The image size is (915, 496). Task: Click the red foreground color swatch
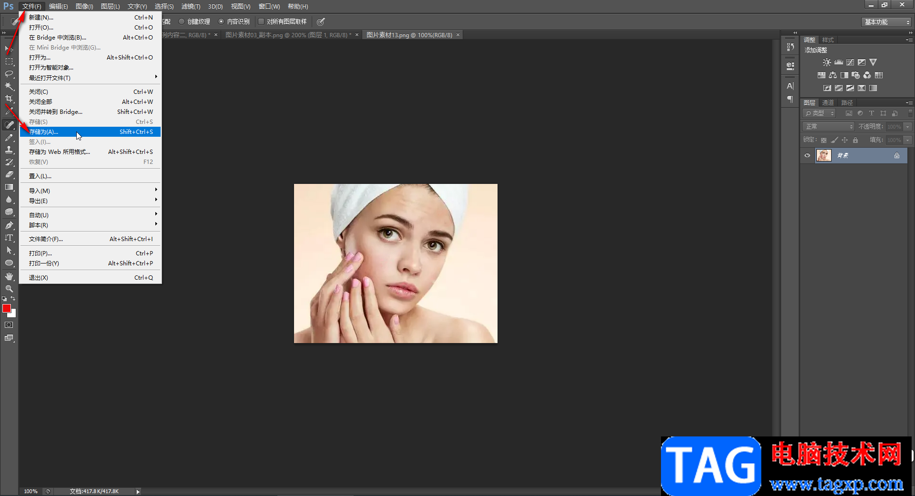[x=6, y=308]
